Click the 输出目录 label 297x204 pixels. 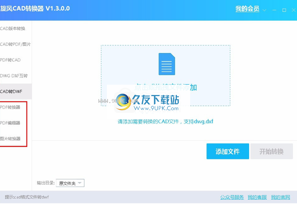tap(46, 183)
